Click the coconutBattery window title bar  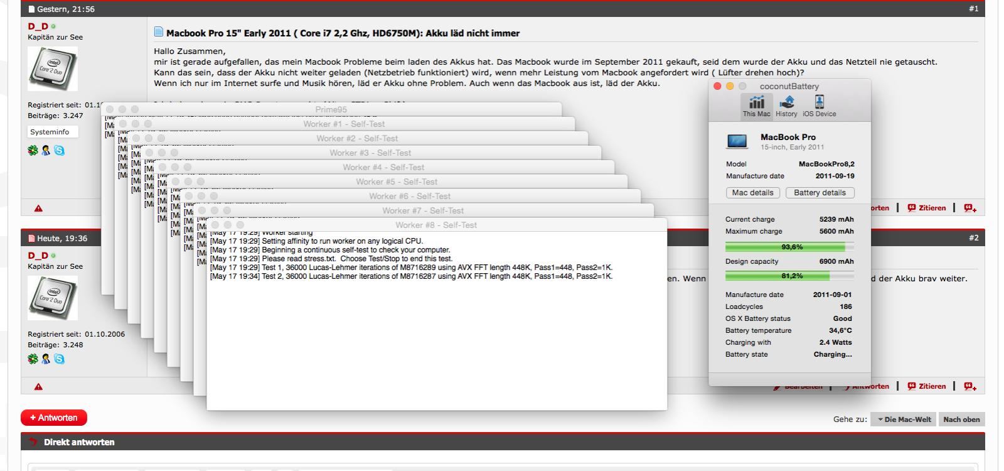pos(789,86)
